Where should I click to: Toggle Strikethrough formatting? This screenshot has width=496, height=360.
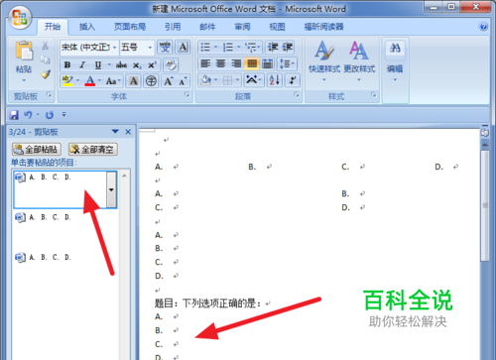(121, 64)
